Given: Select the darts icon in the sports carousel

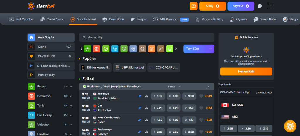Looking at the screenshot, I should (x=151, y=49).
